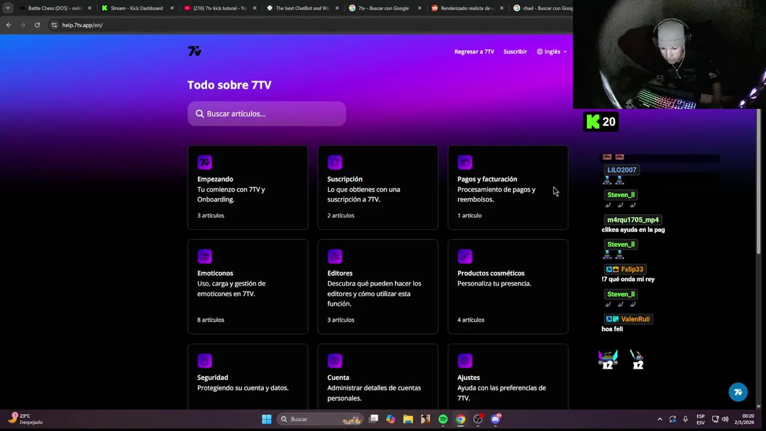
Task: Click the Productos cosméticos card icon
Action: tap(465, 256)
